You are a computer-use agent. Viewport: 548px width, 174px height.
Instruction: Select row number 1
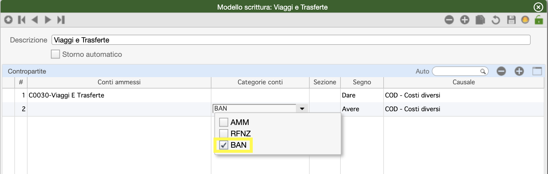(x=21, y=95)
